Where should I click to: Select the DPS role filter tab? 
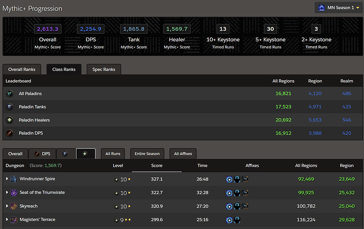coord(43,154)
